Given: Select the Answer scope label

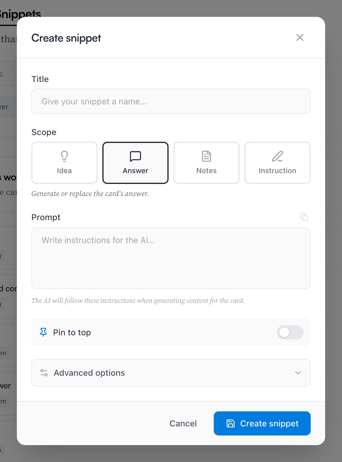Looking at the screenshot, I should pos(135,171).
